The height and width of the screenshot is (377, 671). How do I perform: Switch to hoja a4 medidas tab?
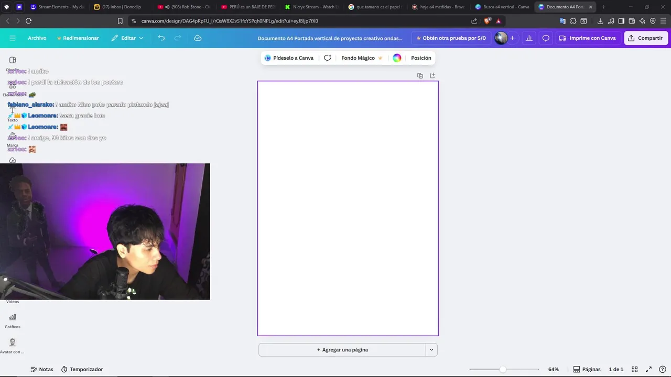click(439, 7)
